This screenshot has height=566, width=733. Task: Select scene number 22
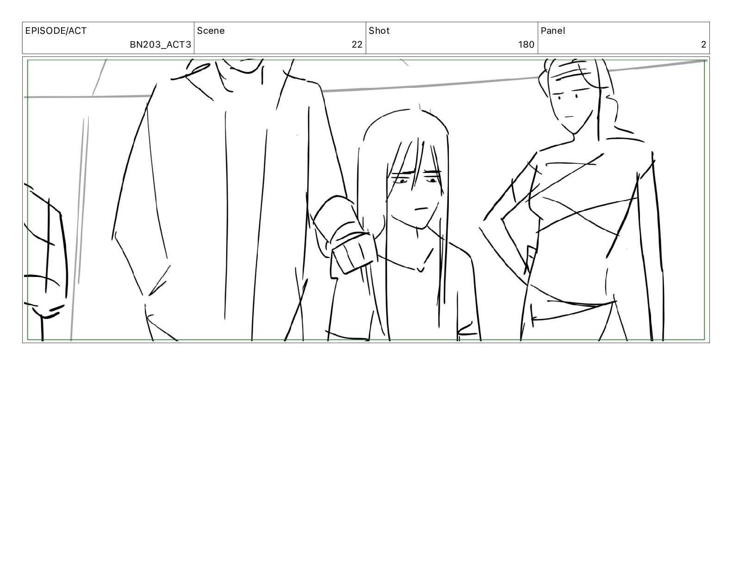[357, 45]
